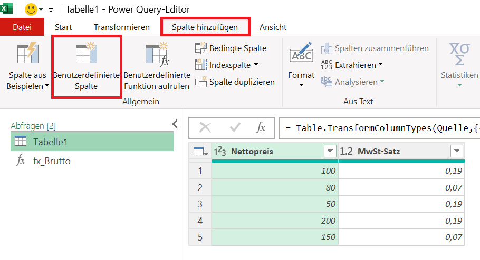480x260 pixels.
Task: Click the Nettopreis cell with 150
Action: (x=275, y=237)
